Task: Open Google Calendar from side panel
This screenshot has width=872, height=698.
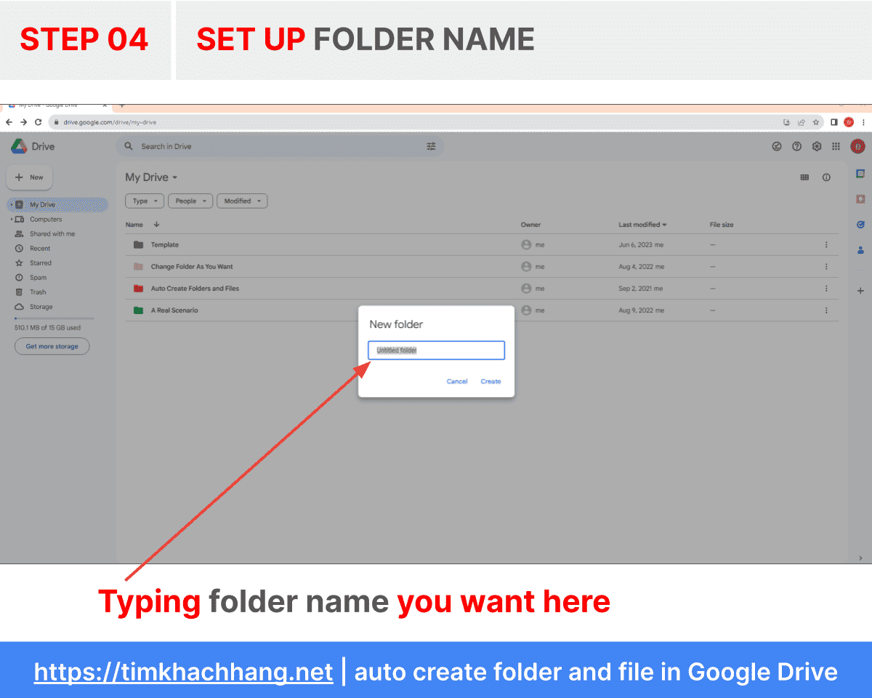Action: 860,174
